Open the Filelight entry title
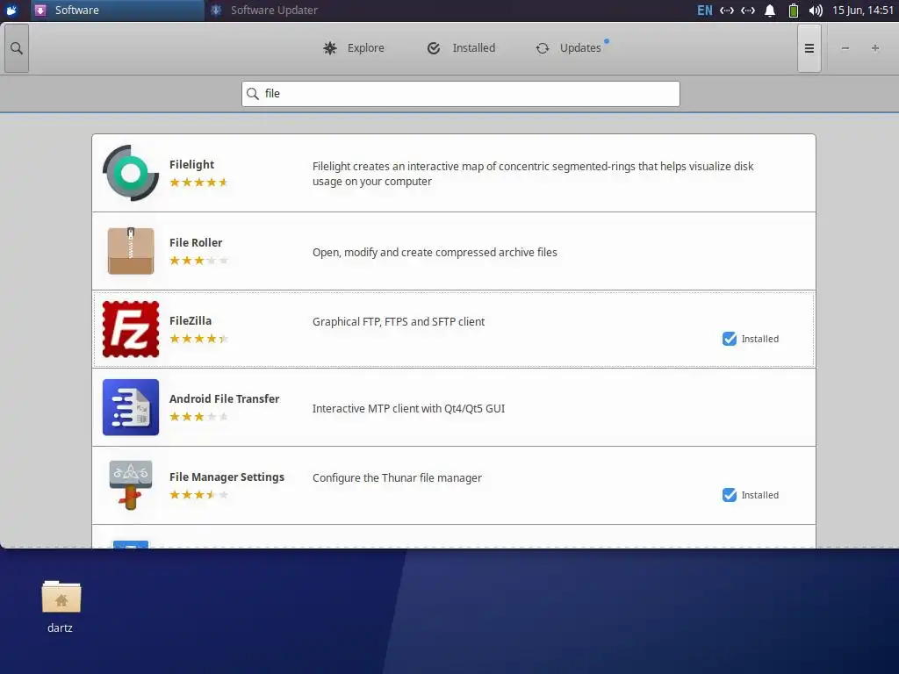Image resolution: width=899 pixels, height=674 pixels. tap(191, 164)
